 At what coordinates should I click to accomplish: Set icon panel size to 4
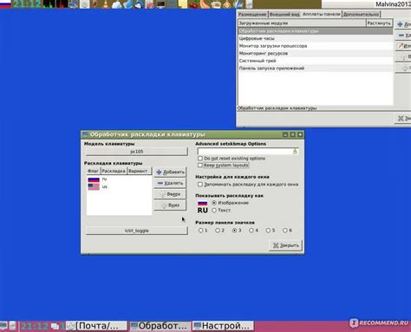251,231
